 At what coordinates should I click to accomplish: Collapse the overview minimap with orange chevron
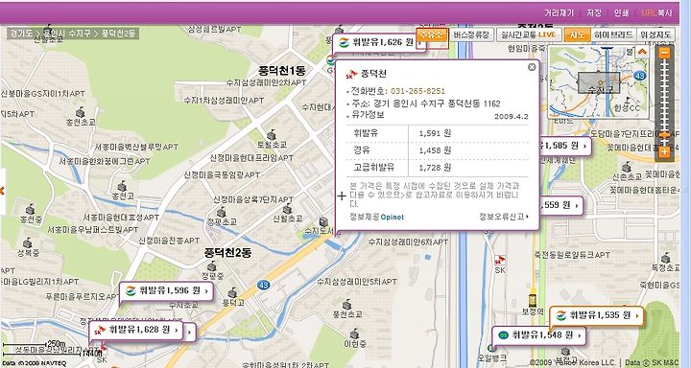click(642, 52)
